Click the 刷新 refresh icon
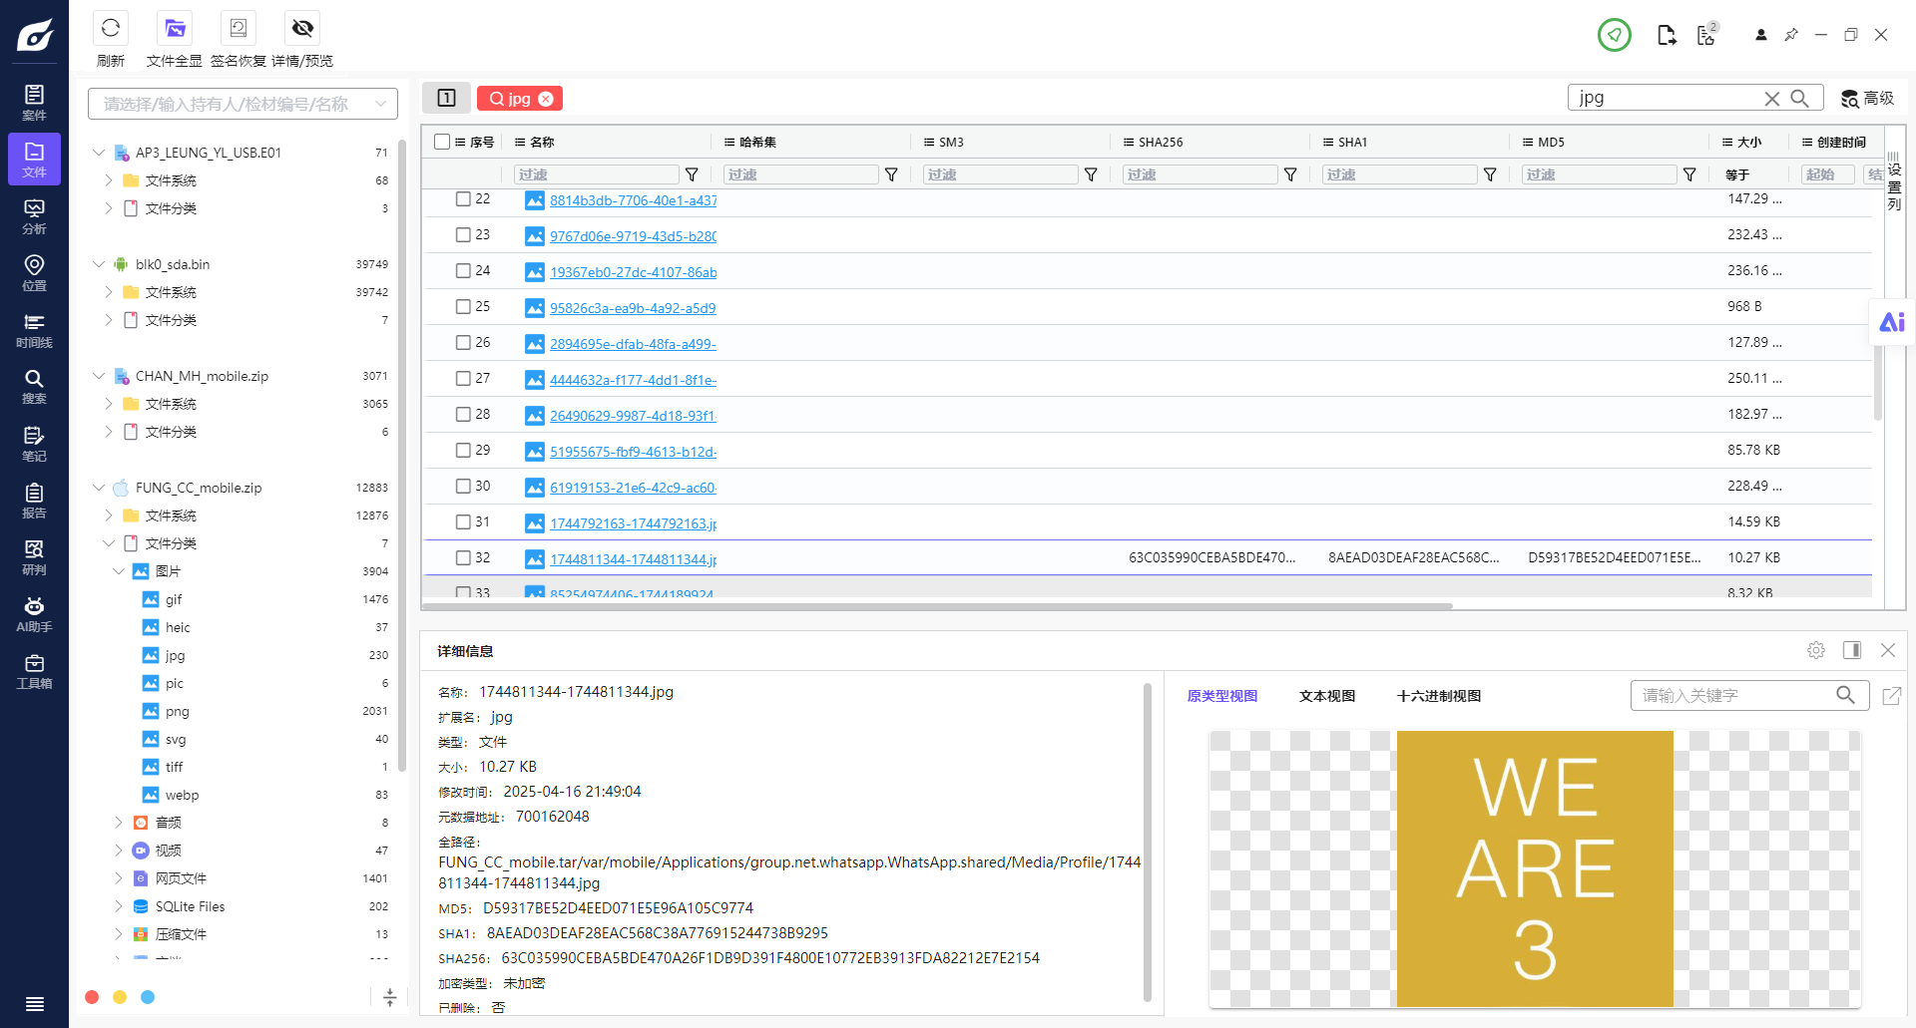Viewport: 1916px width, 1028px height. (111, 28)
